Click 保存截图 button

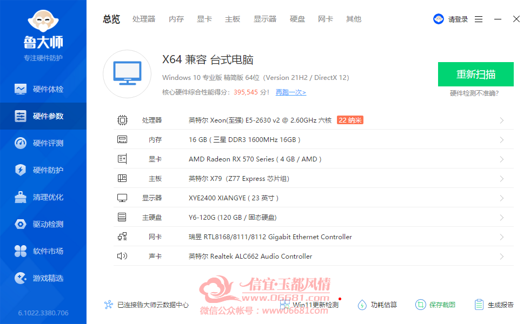435,305
